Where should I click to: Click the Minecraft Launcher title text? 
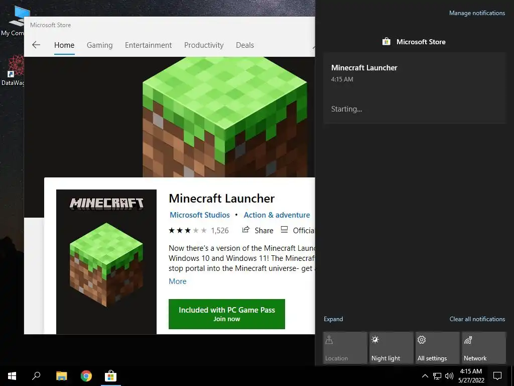coord(221,198)
